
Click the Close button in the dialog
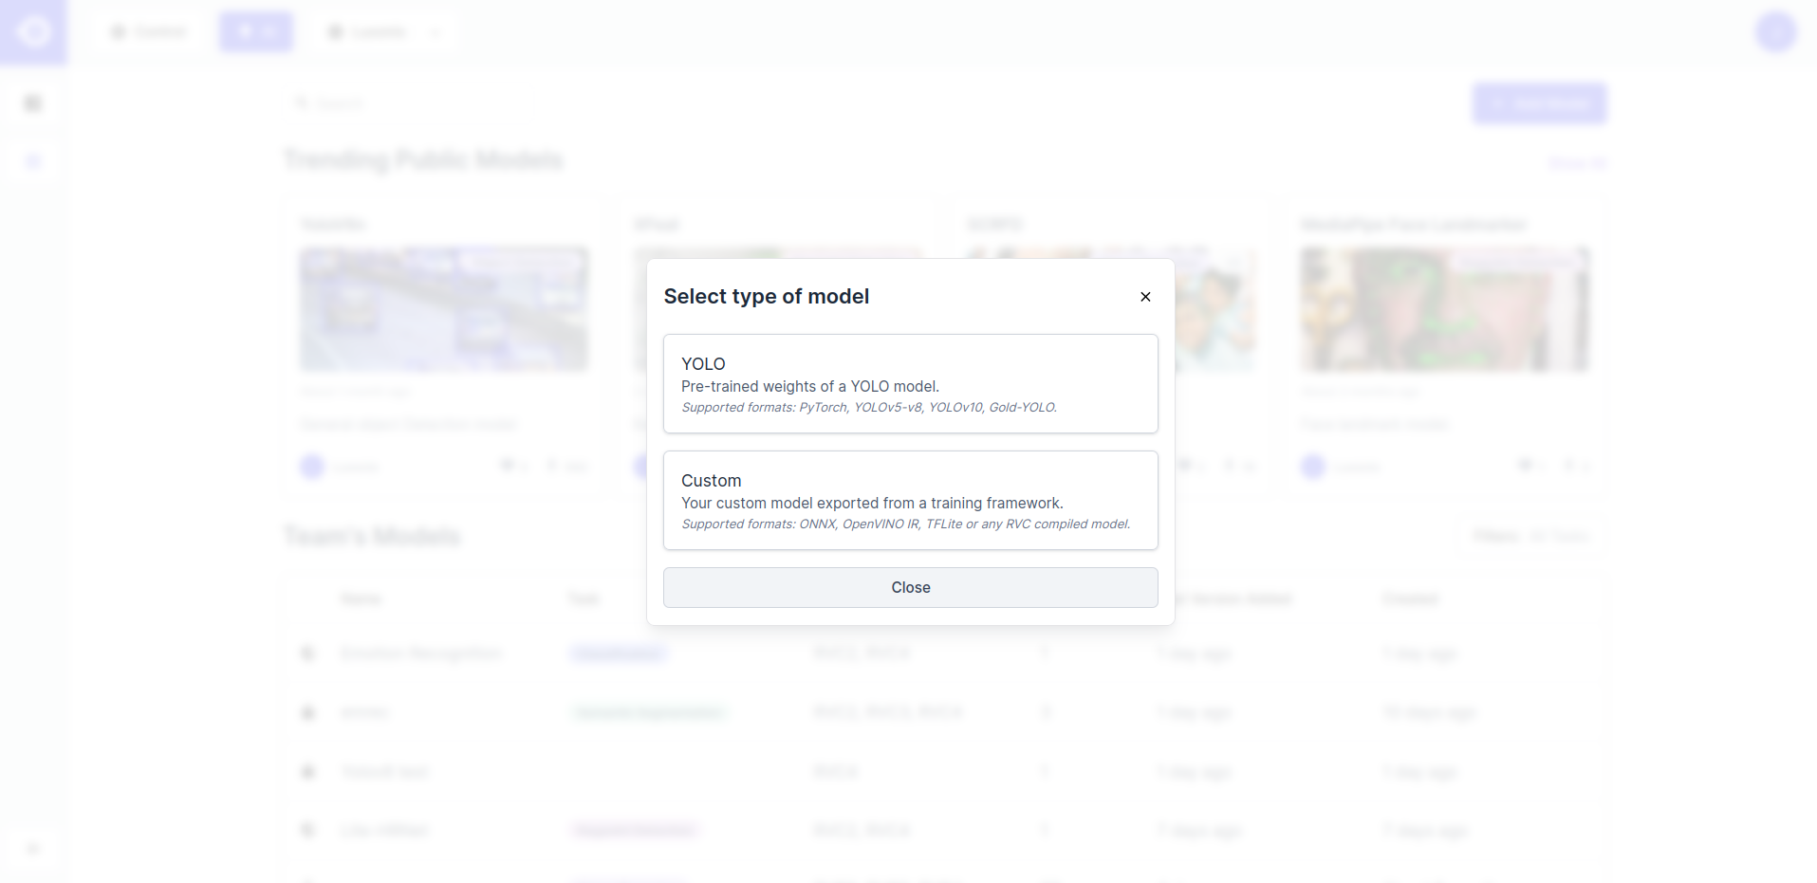[910, 587]
